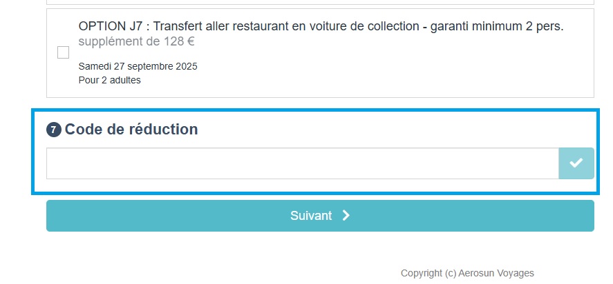Viewport: 613px width, 284px height.
Task: Apply the discount code with the checkmark button
Action: pyautogui.click(x=576, y=163)
